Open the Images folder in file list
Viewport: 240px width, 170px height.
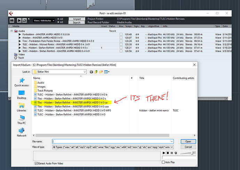[40, 87]
